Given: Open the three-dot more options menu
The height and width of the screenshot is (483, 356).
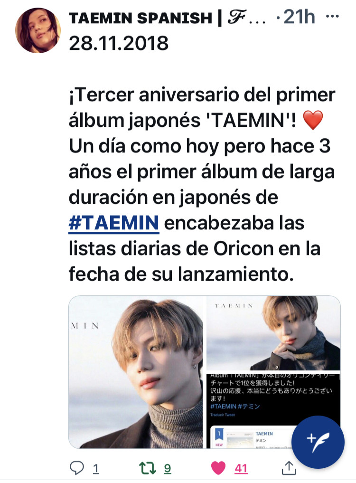Looking at the screenshot, I should [332, 16].
